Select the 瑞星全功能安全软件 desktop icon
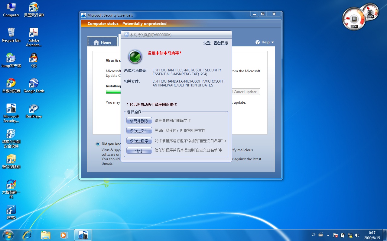Image resolution: width=387 pixels, height=241 pixels. click(11, 139)
